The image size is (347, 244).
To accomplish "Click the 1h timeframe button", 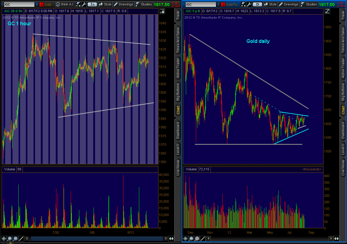I will click(92, 4).
